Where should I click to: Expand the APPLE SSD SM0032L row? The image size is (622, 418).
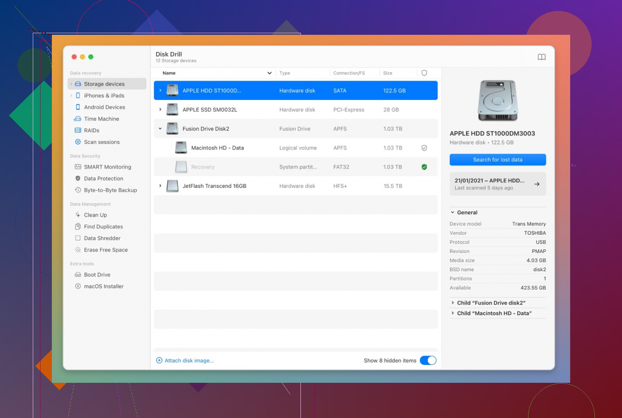[160, 110]
